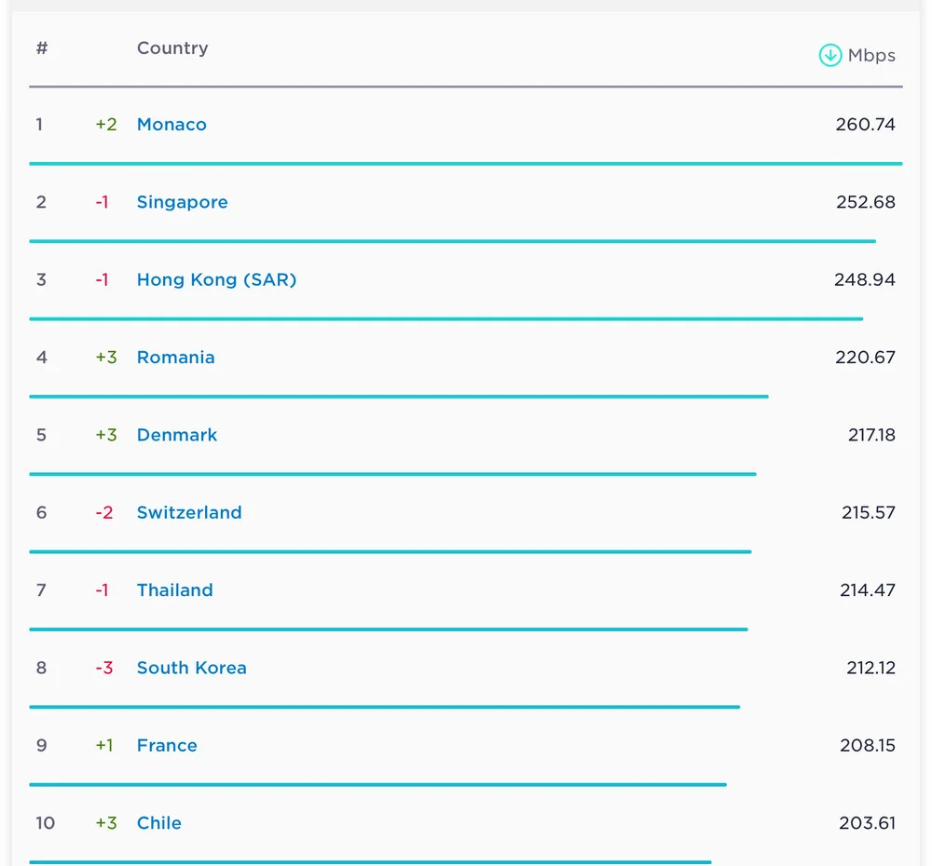Screen dimensions: 932x866
Task: Open the Singapore country page
Action: 182,202
